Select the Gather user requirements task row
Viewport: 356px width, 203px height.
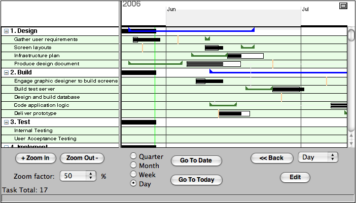60,39
